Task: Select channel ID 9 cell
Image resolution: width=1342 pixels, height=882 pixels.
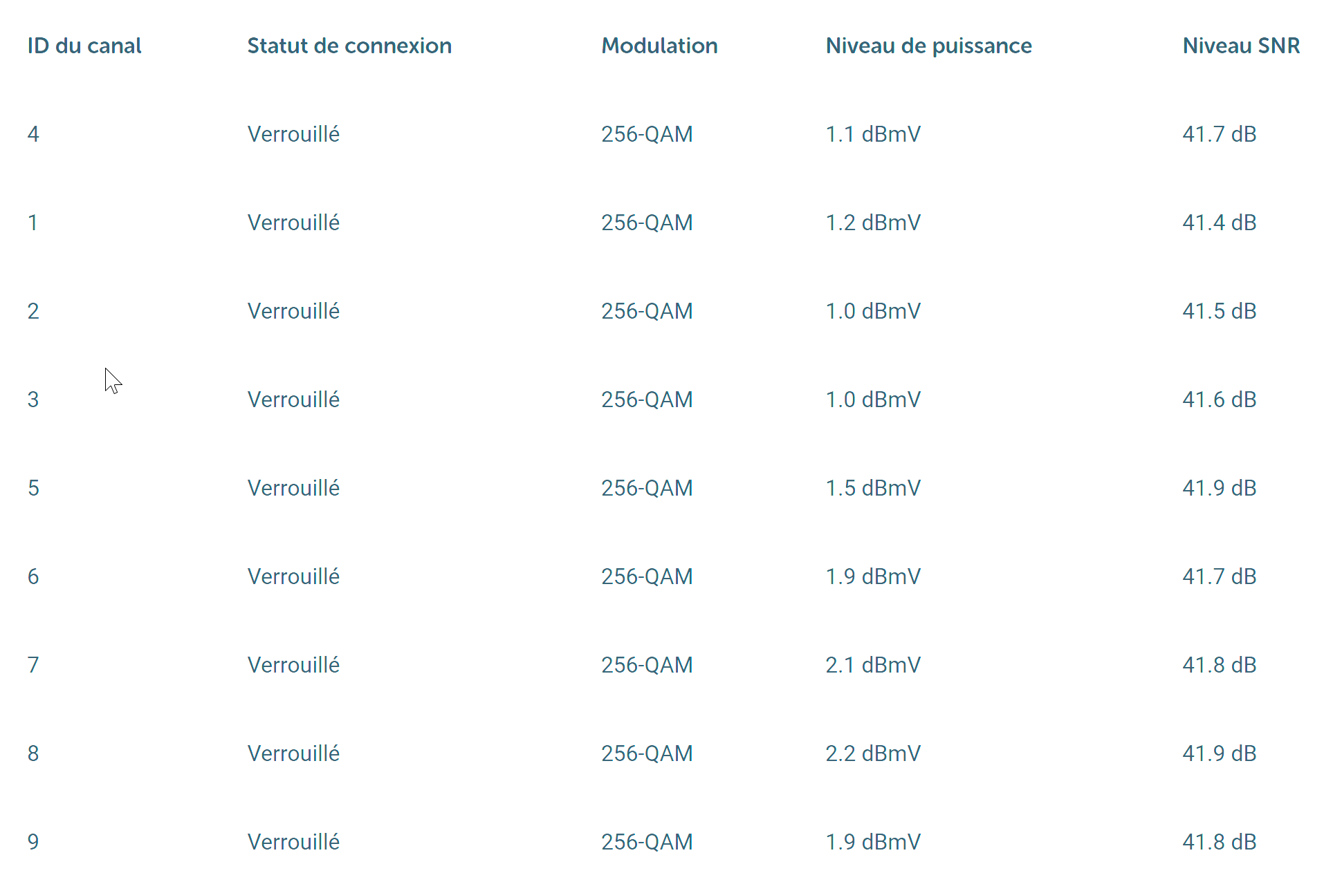Action: pyautogui.click(x=33, y=842)
